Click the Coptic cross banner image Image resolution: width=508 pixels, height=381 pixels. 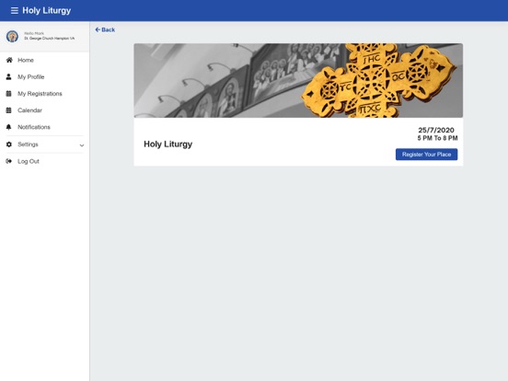pos(298,80)
